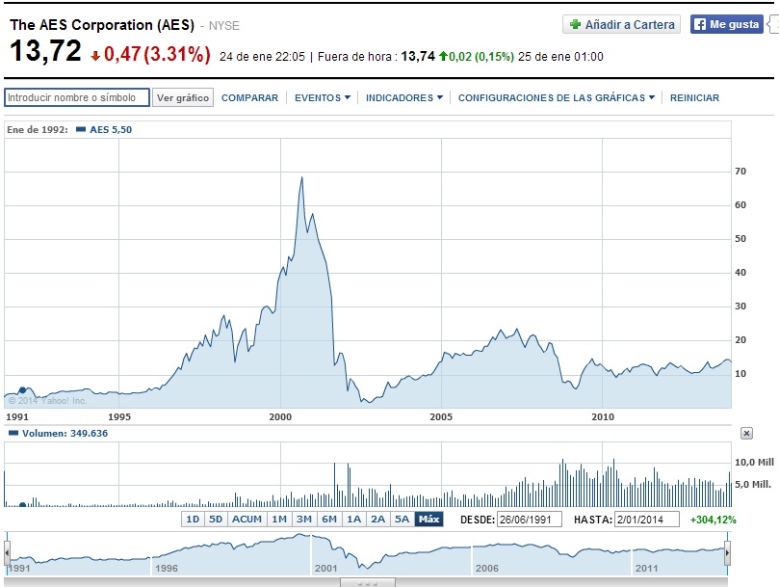Click the green plus Añadir a Cartera icon
Screen dimensions: 779x587
click(x=575, y=24)
